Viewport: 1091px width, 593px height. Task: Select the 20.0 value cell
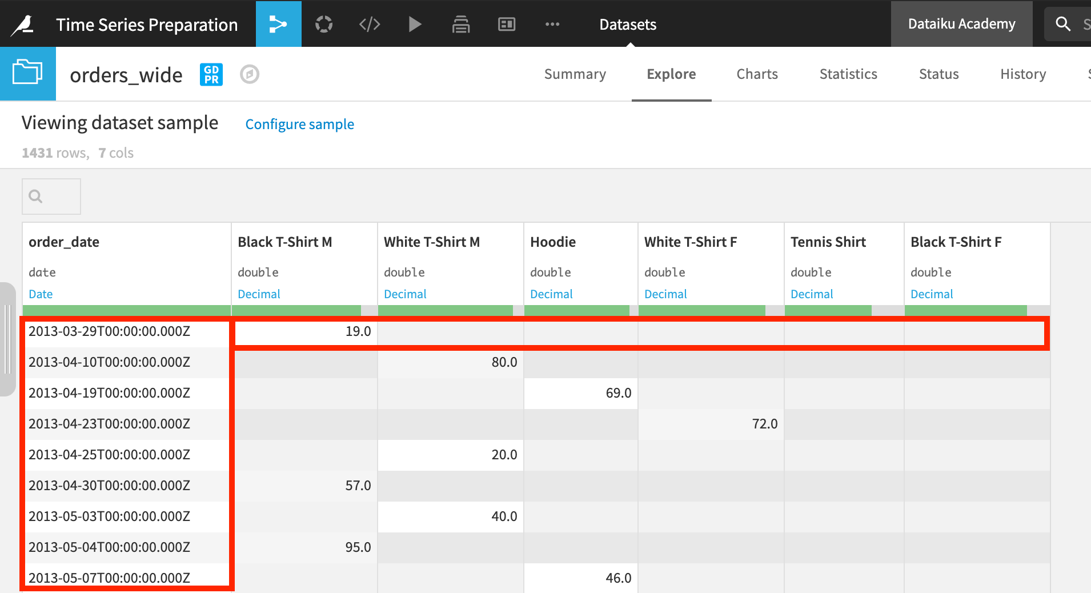pyautogui.click(x=451, y=455)
